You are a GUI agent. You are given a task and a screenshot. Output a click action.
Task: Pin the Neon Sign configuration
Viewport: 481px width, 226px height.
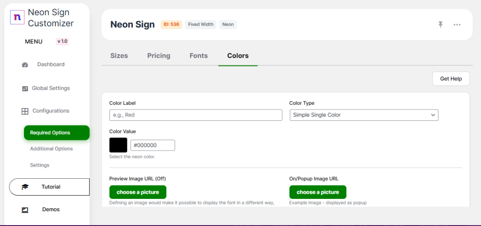[x=441, y=24]
